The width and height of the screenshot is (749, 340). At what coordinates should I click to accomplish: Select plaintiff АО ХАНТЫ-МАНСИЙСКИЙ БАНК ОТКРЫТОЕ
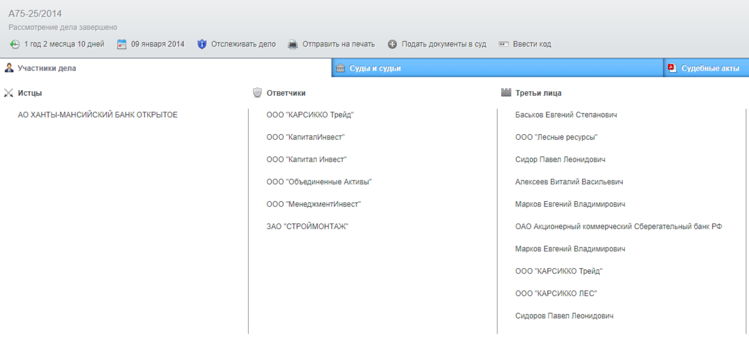98,115
